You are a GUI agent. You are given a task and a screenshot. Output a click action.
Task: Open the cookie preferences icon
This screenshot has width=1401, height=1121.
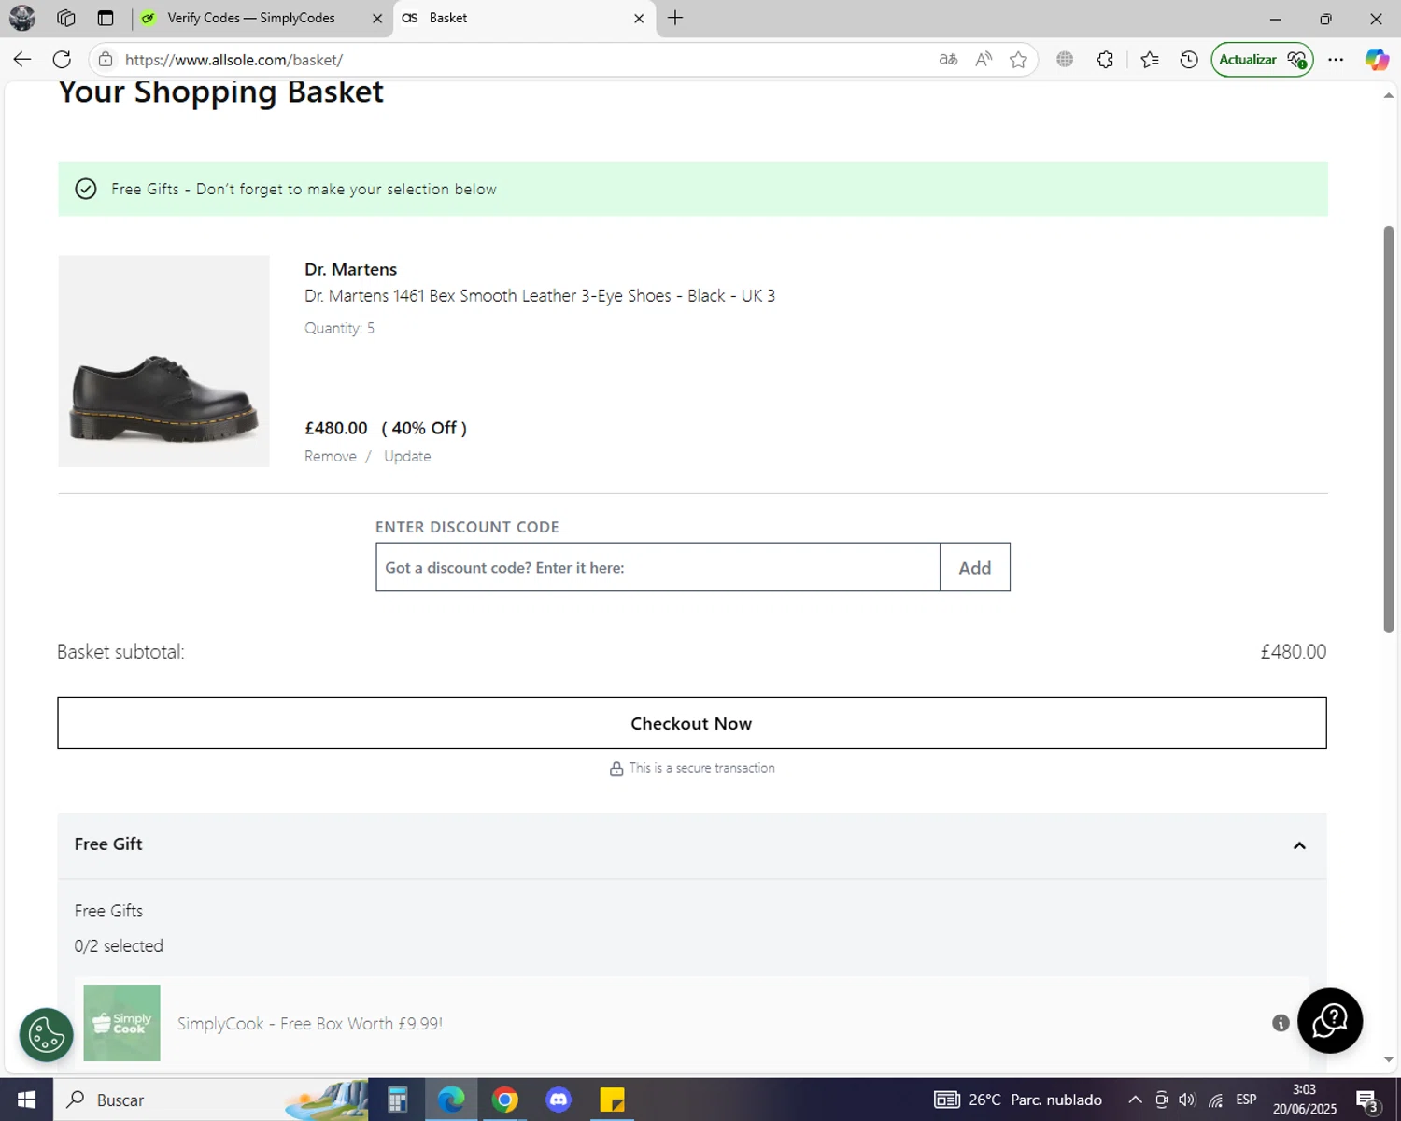pos(46,1034)
